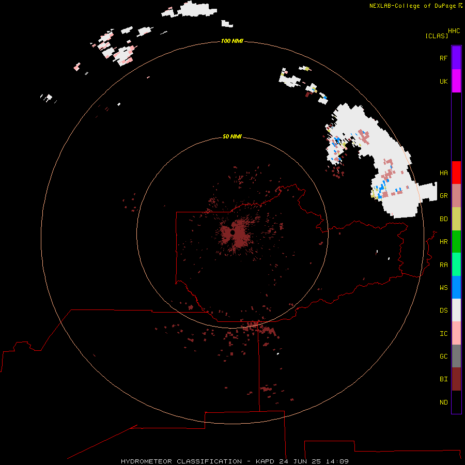Click the GC legend label
Viewport: 465px width, 465px height.
443,356
